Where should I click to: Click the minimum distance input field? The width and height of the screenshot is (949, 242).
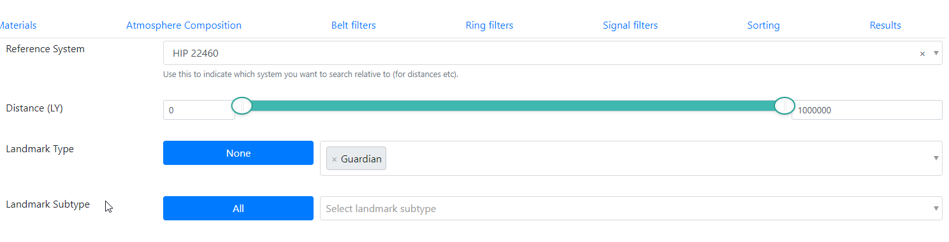pos(199,110)
